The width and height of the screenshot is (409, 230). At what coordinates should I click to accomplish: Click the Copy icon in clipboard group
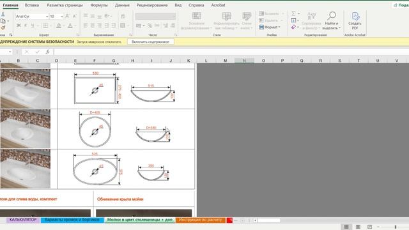(x=3, y=21)
